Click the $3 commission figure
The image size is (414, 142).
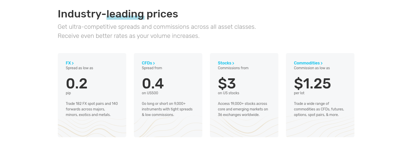click(x=227, y=84)
